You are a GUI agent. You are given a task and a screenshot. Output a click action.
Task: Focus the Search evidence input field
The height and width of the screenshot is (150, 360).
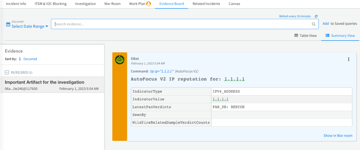(x=185, y=24)
